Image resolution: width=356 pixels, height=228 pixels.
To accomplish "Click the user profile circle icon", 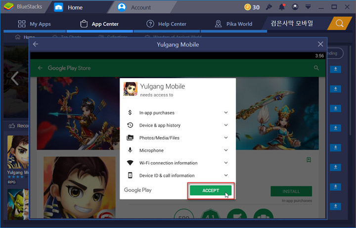I will coord(295,7).
